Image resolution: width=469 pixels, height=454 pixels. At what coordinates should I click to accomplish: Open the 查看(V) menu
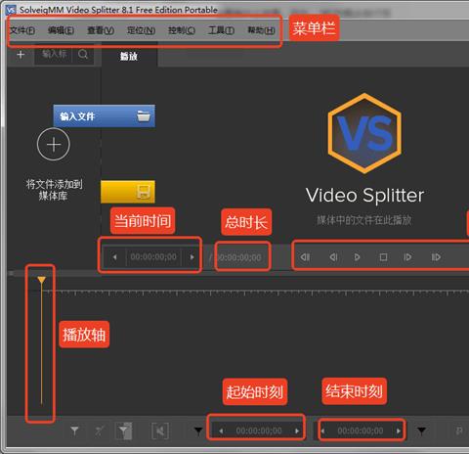tap(101, 30)
